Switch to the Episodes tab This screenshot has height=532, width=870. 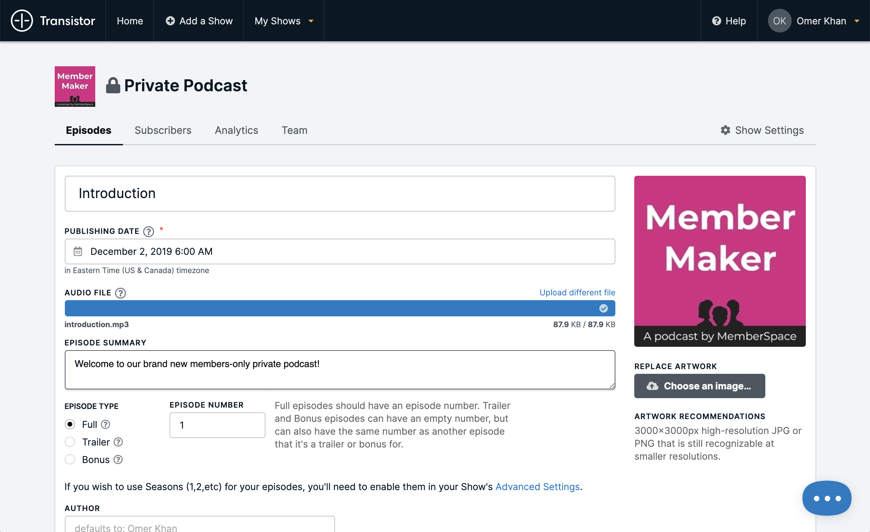click(x=88, y=130)
